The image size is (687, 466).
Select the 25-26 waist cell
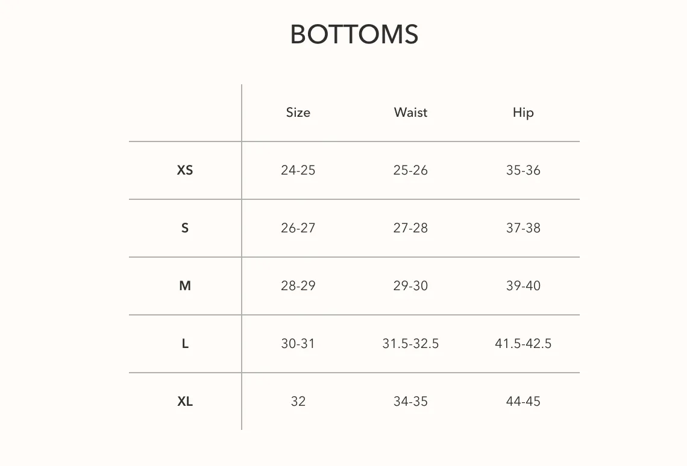click(x=410, y=170)
